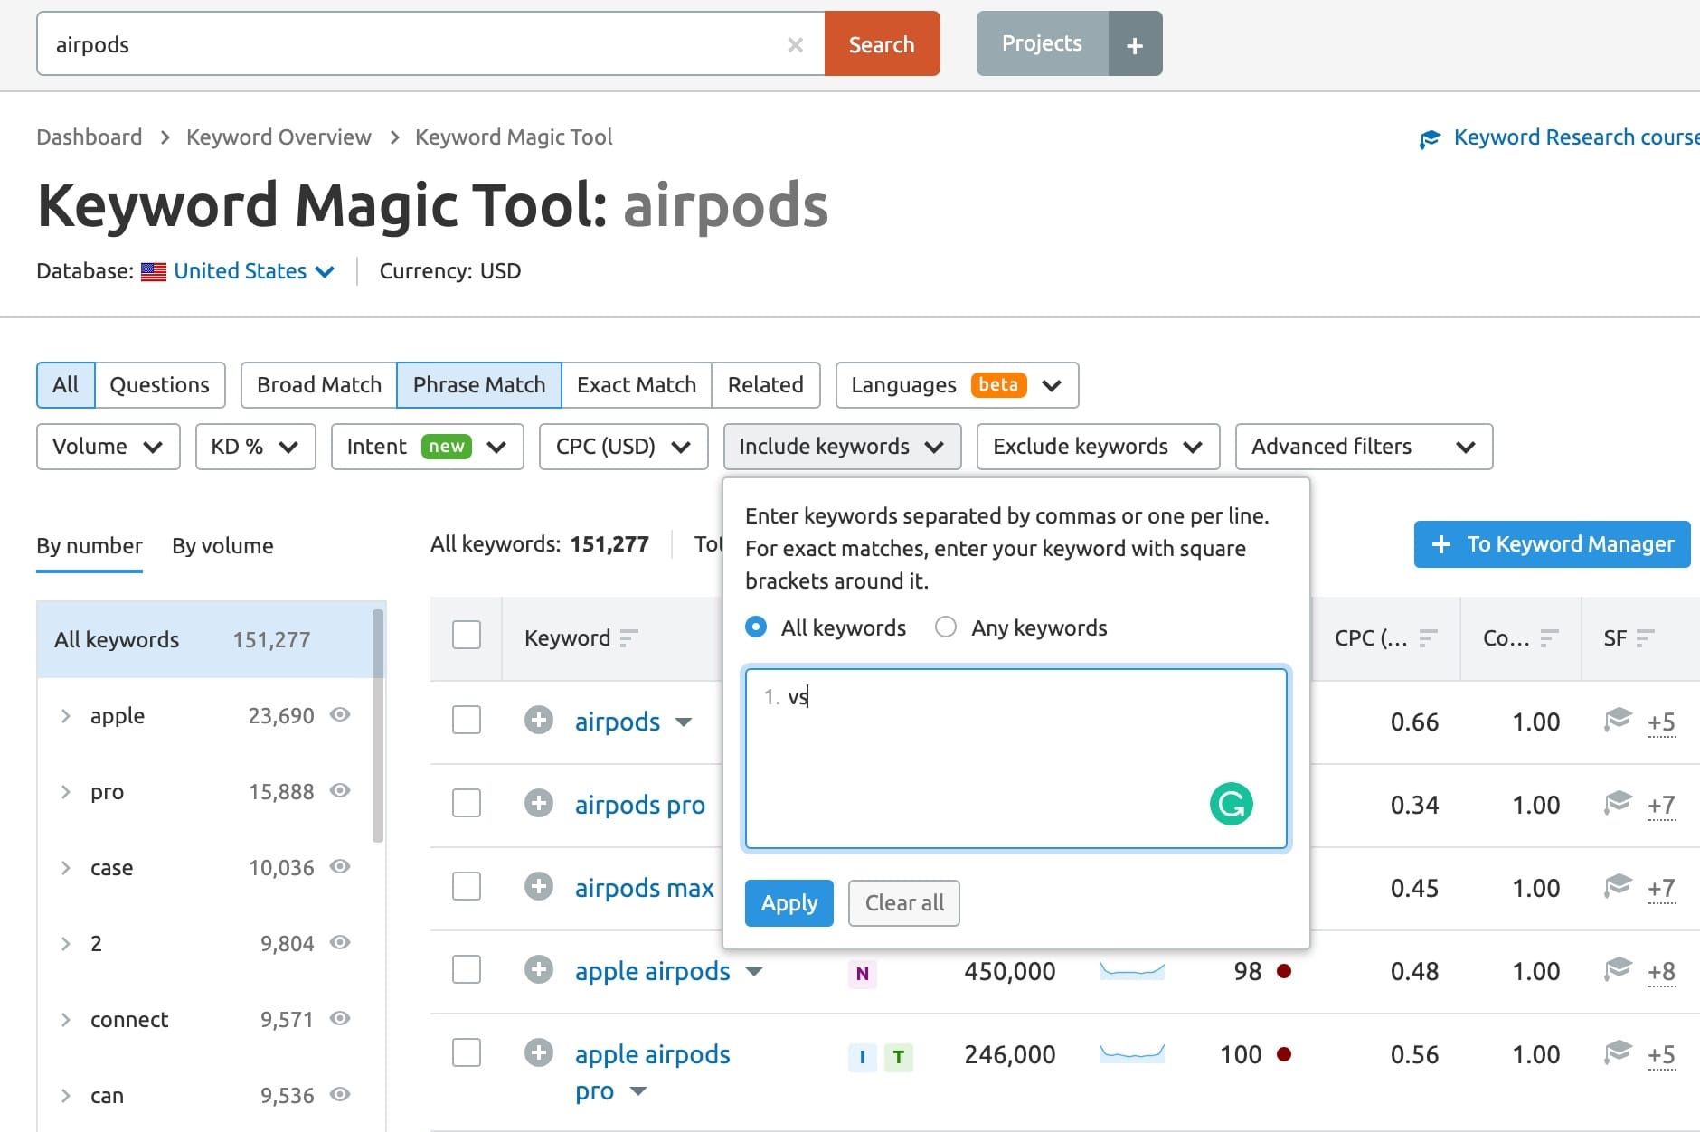Click the Grammarly icon in the keyword textbox

point(1231,804)
